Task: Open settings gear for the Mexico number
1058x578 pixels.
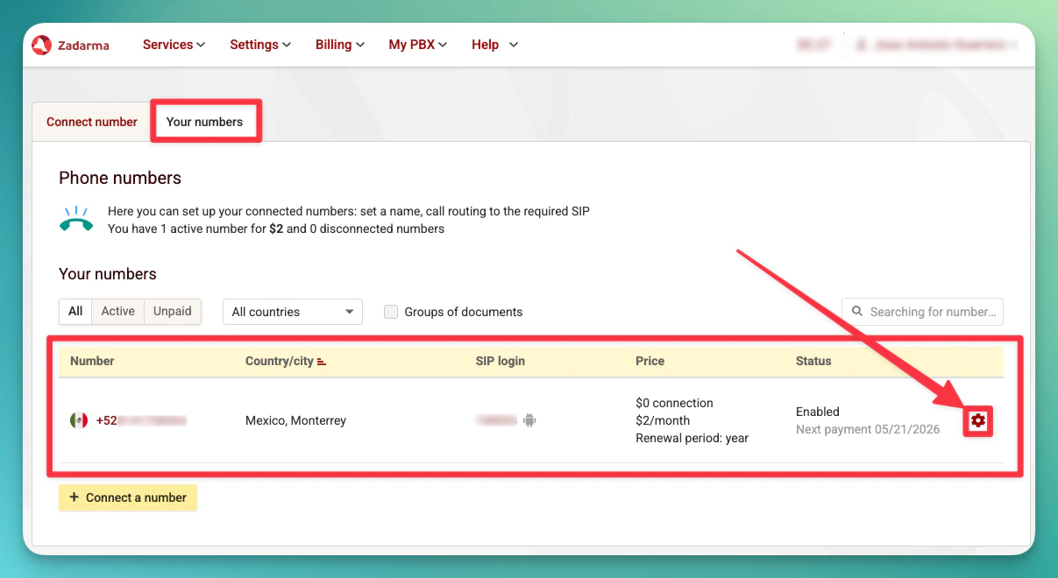Action: (978, 420)
